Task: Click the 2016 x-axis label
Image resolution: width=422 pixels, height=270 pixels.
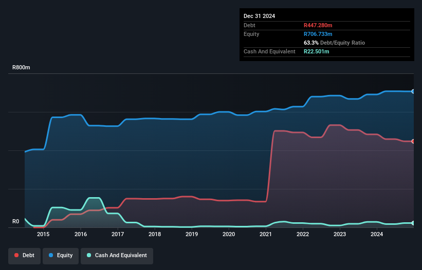Action: tap(81, 234)
